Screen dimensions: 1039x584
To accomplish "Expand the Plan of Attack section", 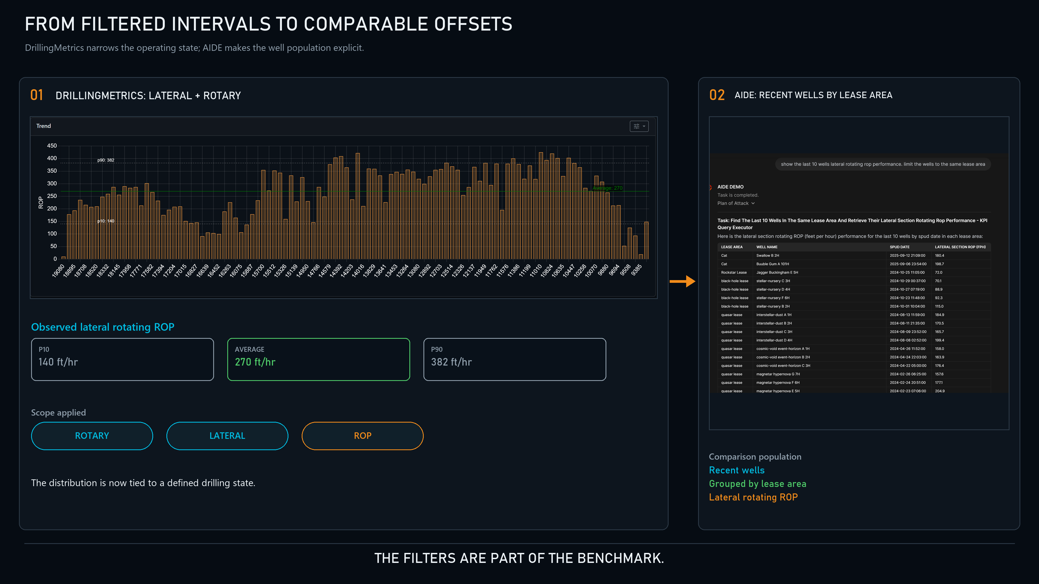I will click(736, 203).
